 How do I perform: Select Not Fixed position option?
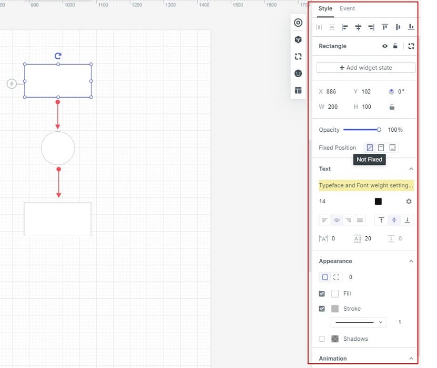click(370, 148)
